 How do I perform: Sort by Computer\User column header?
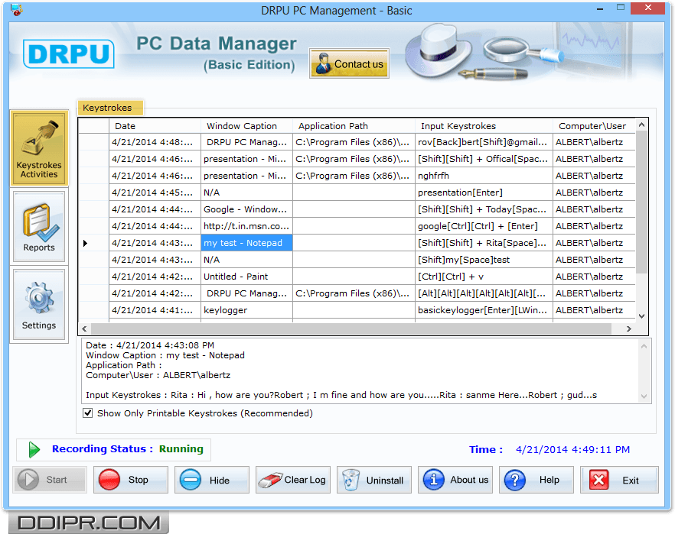coord(594,126)
